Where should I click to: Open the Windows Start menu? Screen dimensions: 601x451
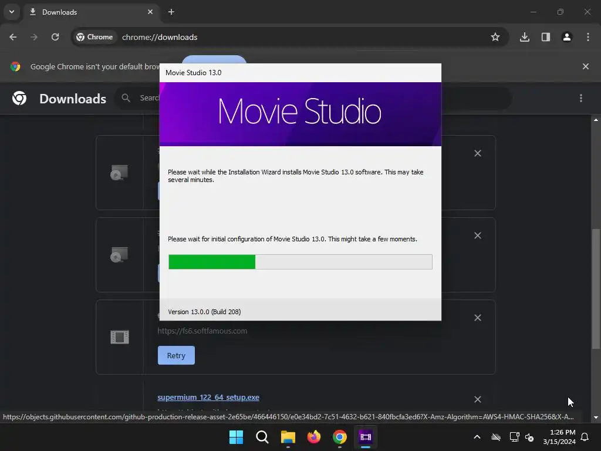tap(236, 437)
